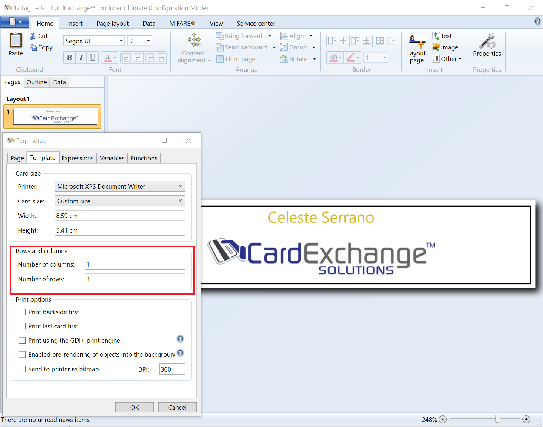Enable Print last card first

pos(22,326)
